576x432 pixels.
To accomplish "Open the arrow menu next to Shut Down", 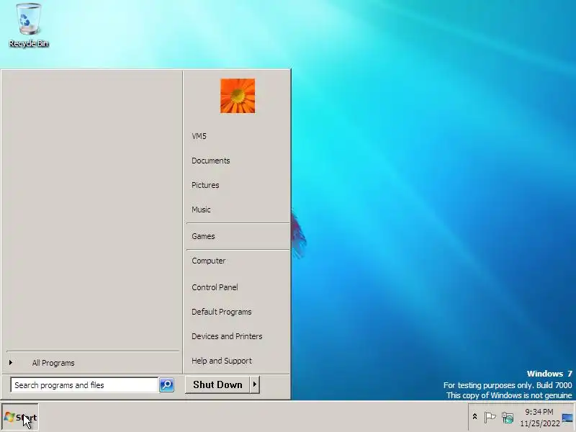I will 255,384.
